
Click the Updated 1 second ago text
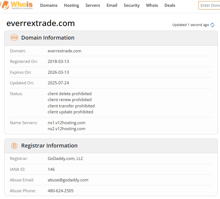point(191,25)
